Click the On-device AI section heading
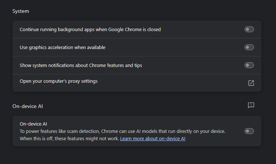 tap(27, 106)
